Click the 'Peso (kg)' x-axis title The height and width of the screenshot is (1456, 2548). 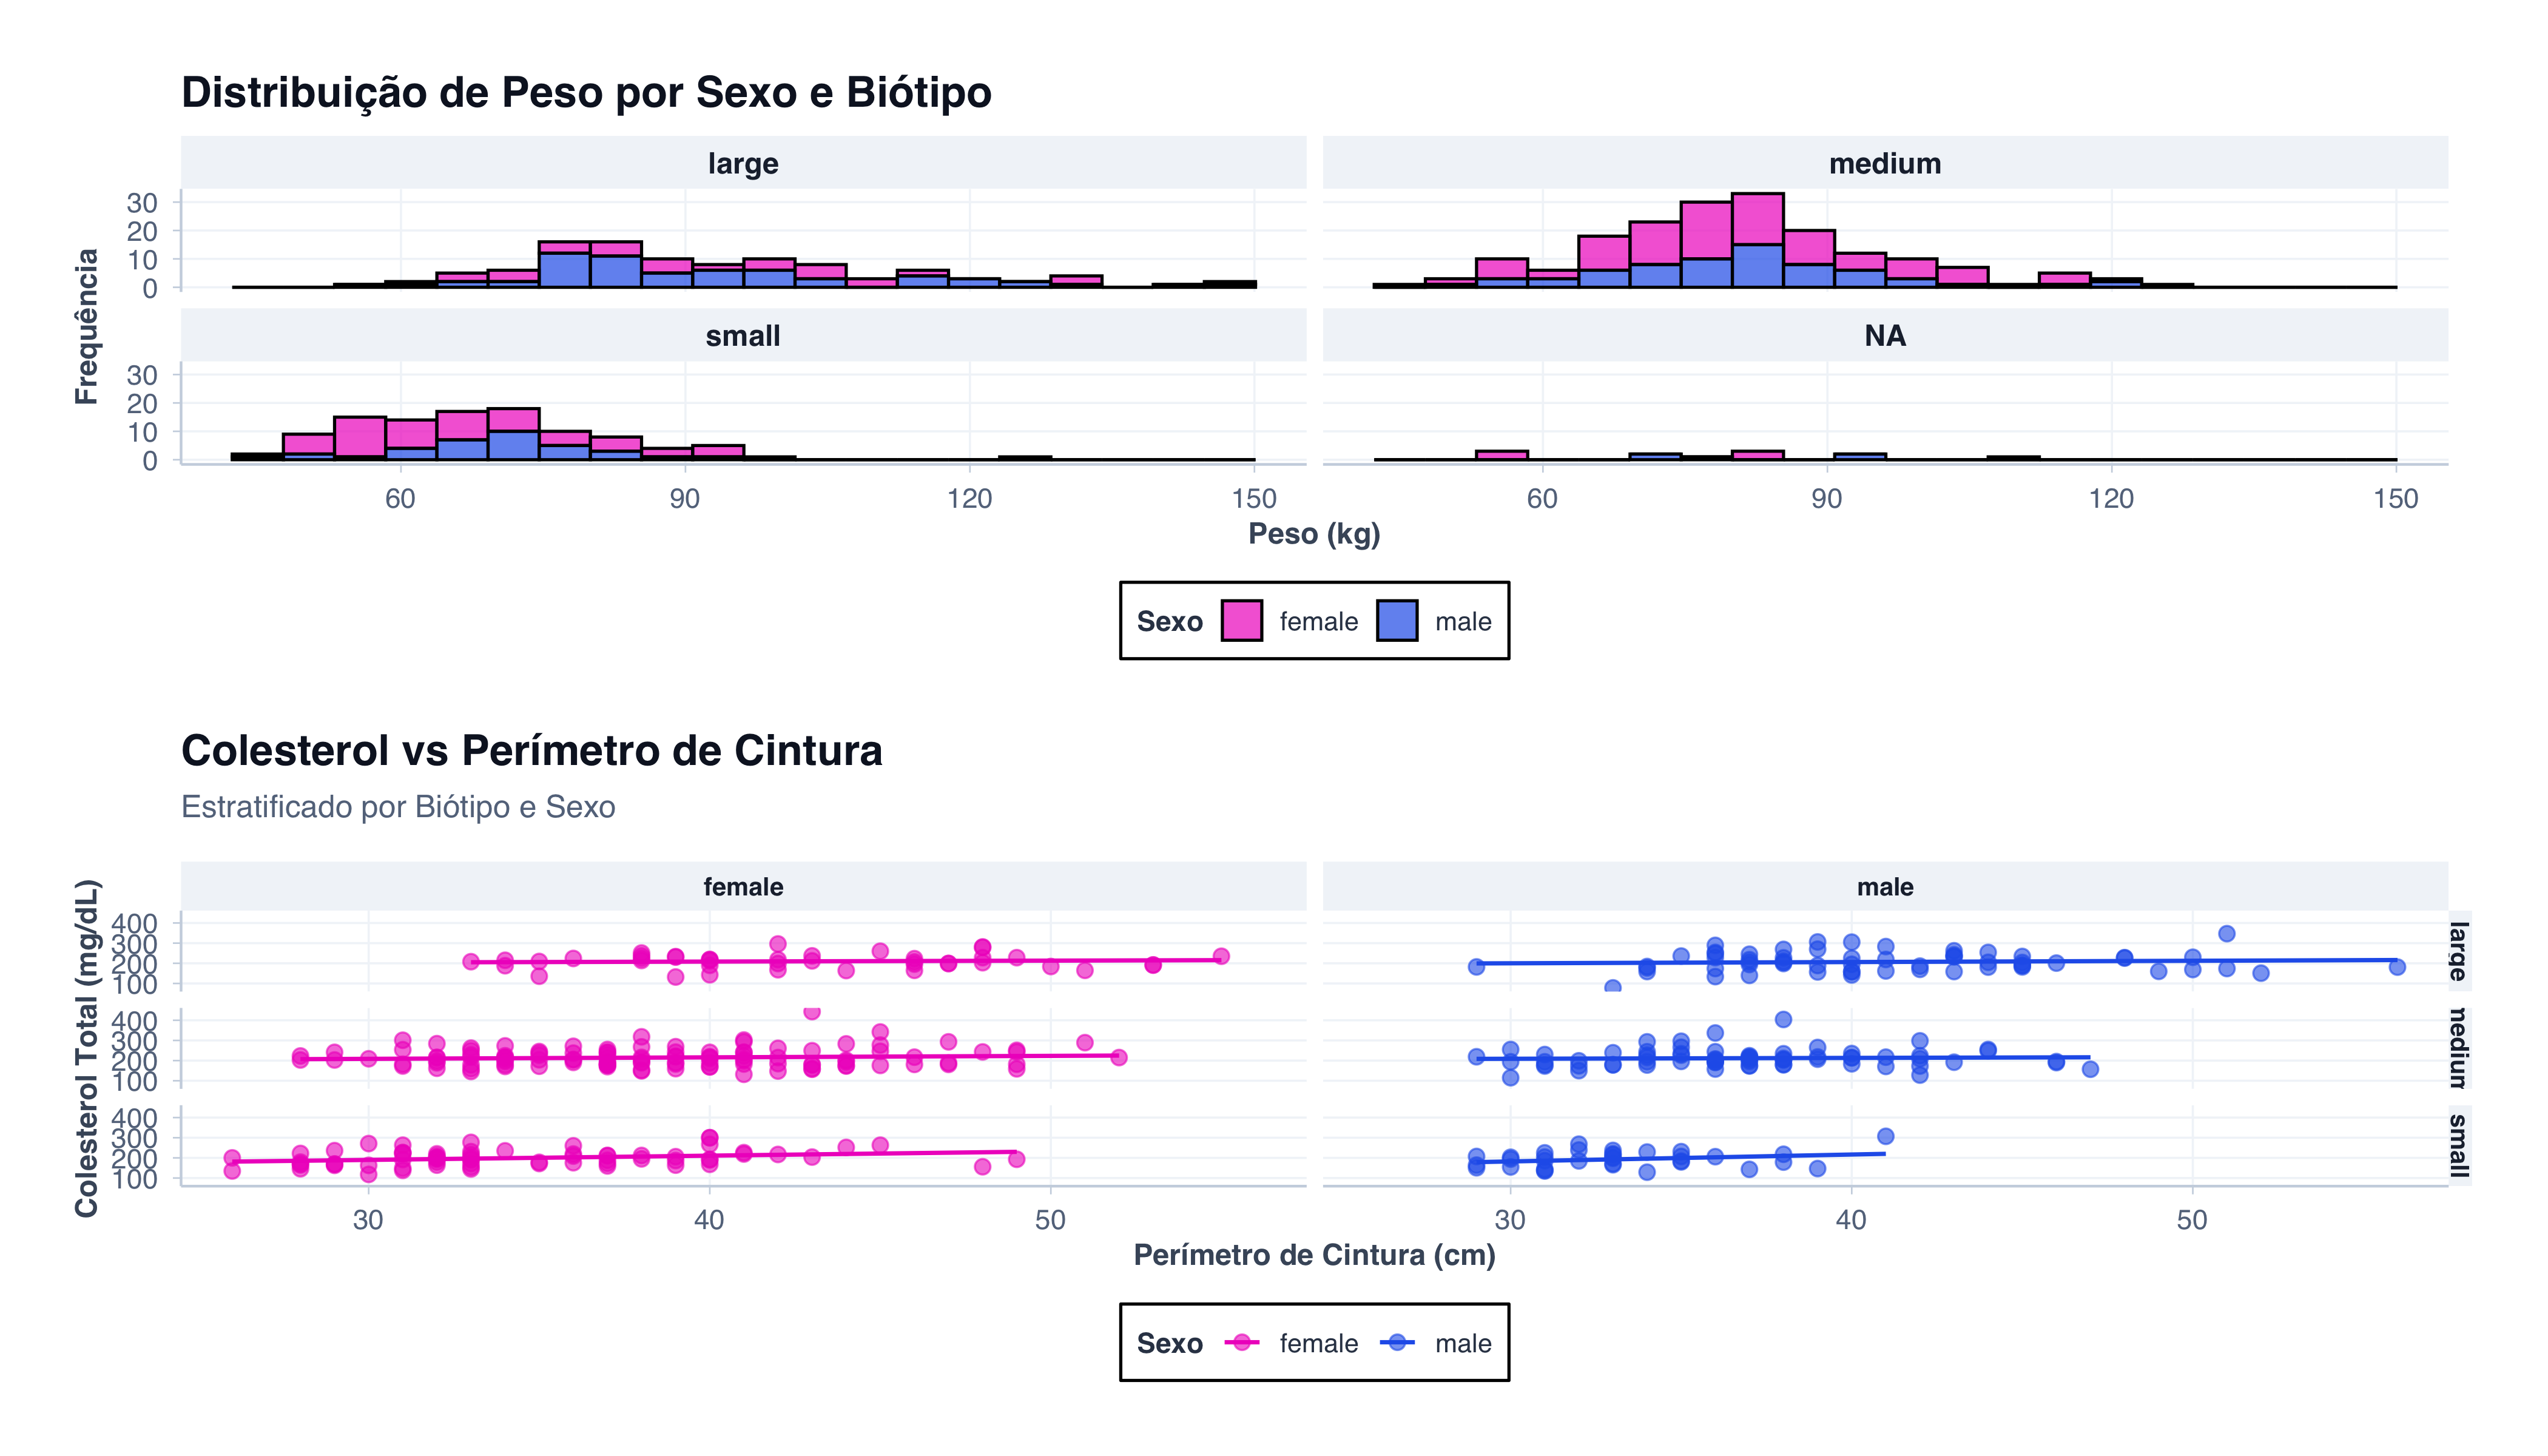tap(1314, 534)
